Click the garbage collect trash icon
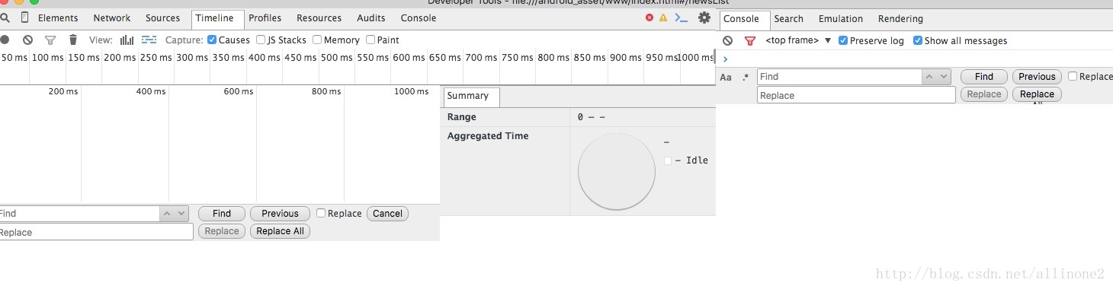This screenshot has height=289, width=1113. coord(73,40)
